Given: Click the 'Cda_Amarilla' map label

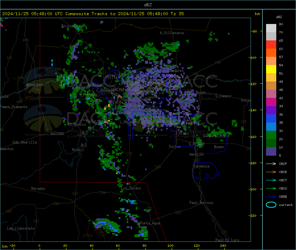Looking at the screenshot, I should click(25, 142).
